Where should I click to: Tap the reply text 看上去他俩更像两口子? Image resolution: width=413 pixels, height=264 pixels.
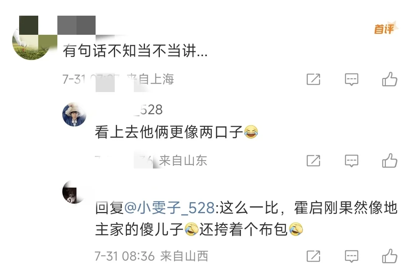(x=169, y=132)
